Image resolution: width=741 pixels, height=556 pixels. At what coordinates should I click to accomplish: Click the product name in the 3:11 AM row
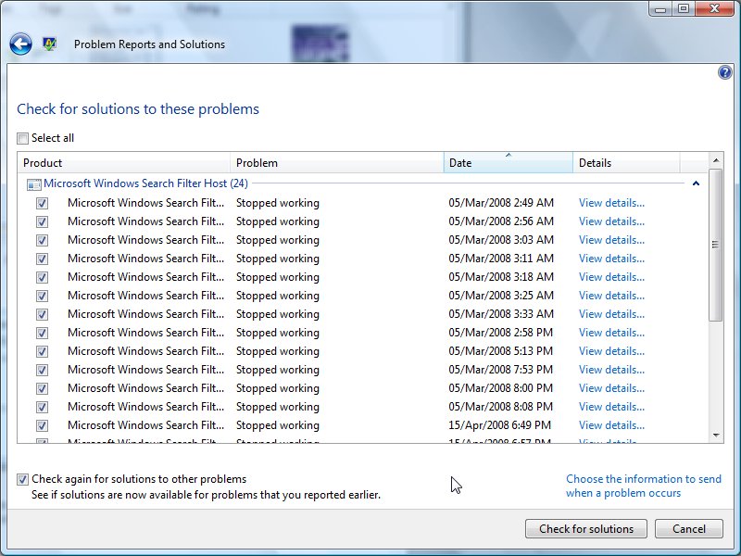tap(145, 259)
